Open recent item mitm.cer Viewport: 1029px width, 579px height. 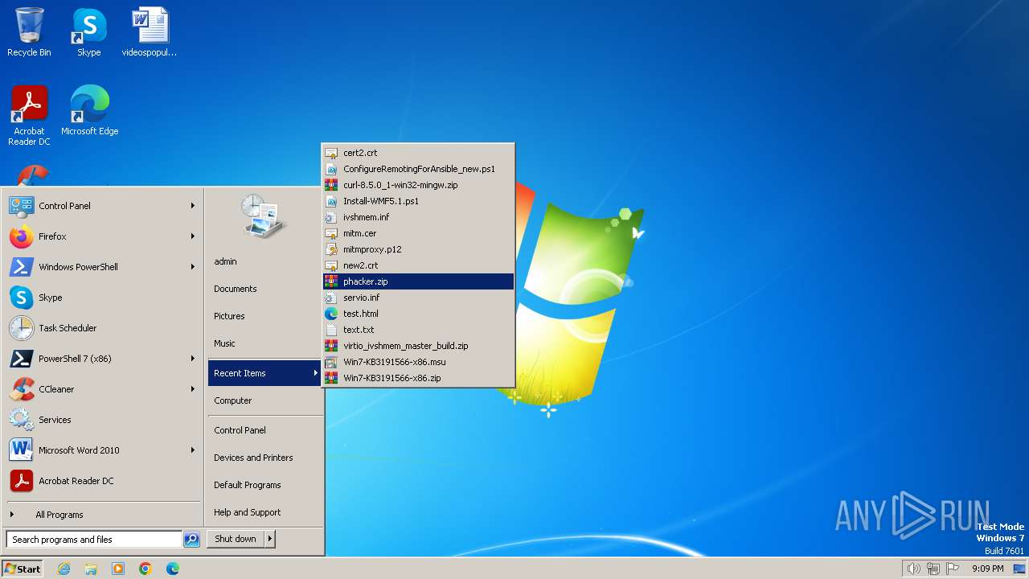[418, 233]
